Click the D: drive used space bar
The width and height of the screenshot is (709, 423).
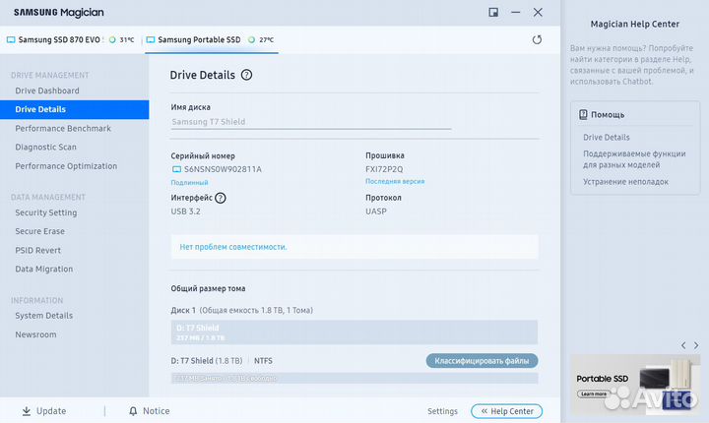coord(354,379)
